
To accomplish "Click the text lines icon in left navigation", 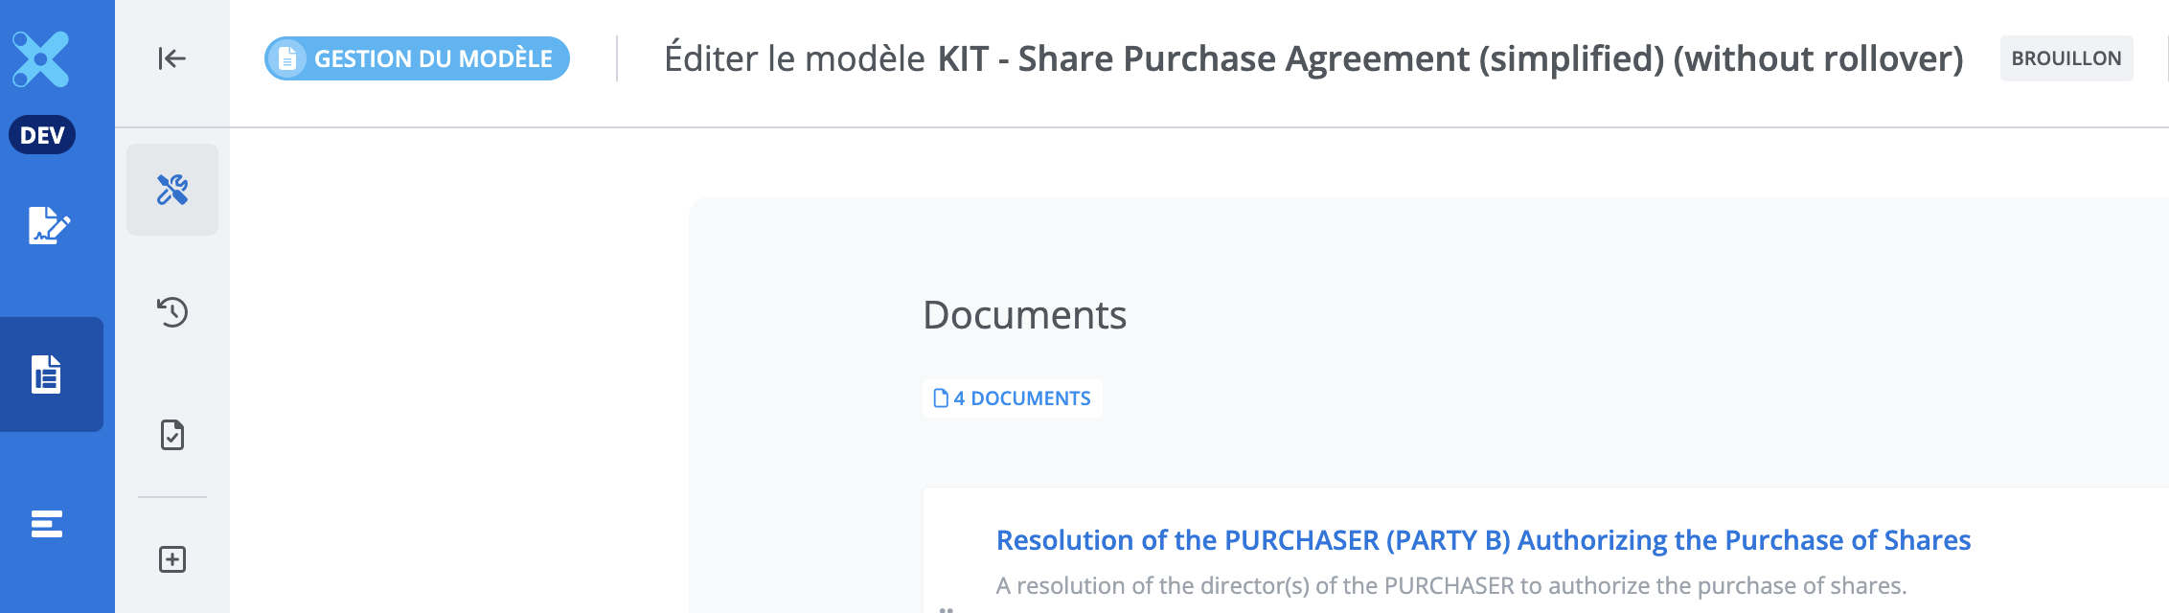I will (46, 524).
